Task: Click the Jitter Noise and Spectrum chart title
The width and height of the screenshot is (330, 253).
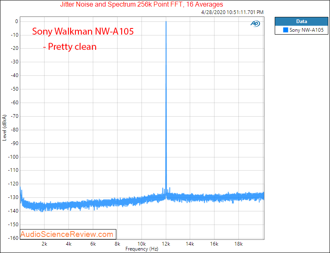Action: 141,4
